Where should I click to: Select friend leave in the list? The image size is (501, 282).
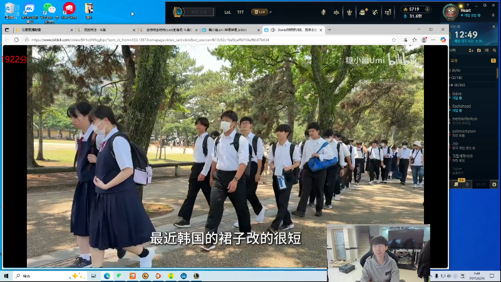coord(473,96)
